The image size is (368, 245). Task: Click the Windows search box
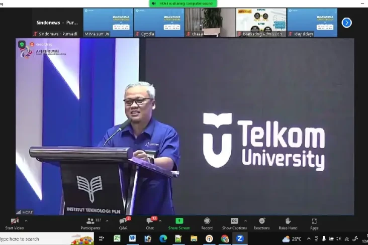pyautogui.click(x=47, y=239)
